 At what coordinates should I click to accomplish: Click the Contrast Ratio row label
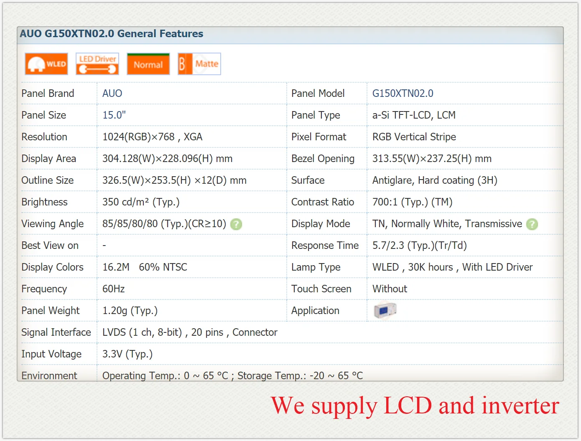click(x=323, y=202)
